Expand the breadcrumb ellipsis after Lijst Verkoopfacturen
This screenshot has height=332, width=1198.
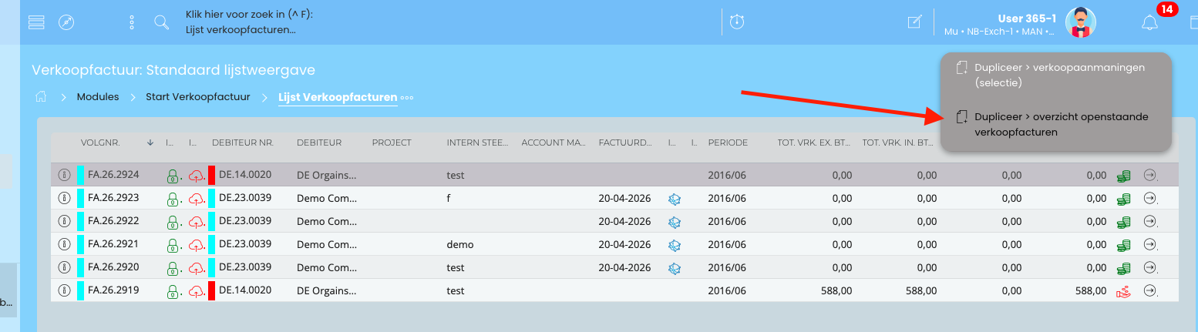pos(407,98)
